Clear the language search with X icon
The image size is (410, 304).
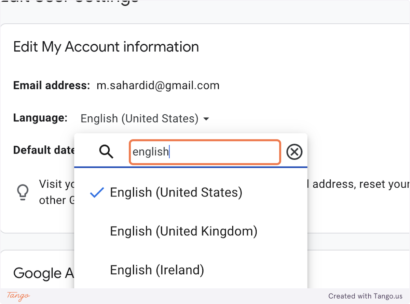[x=294, y=152]
